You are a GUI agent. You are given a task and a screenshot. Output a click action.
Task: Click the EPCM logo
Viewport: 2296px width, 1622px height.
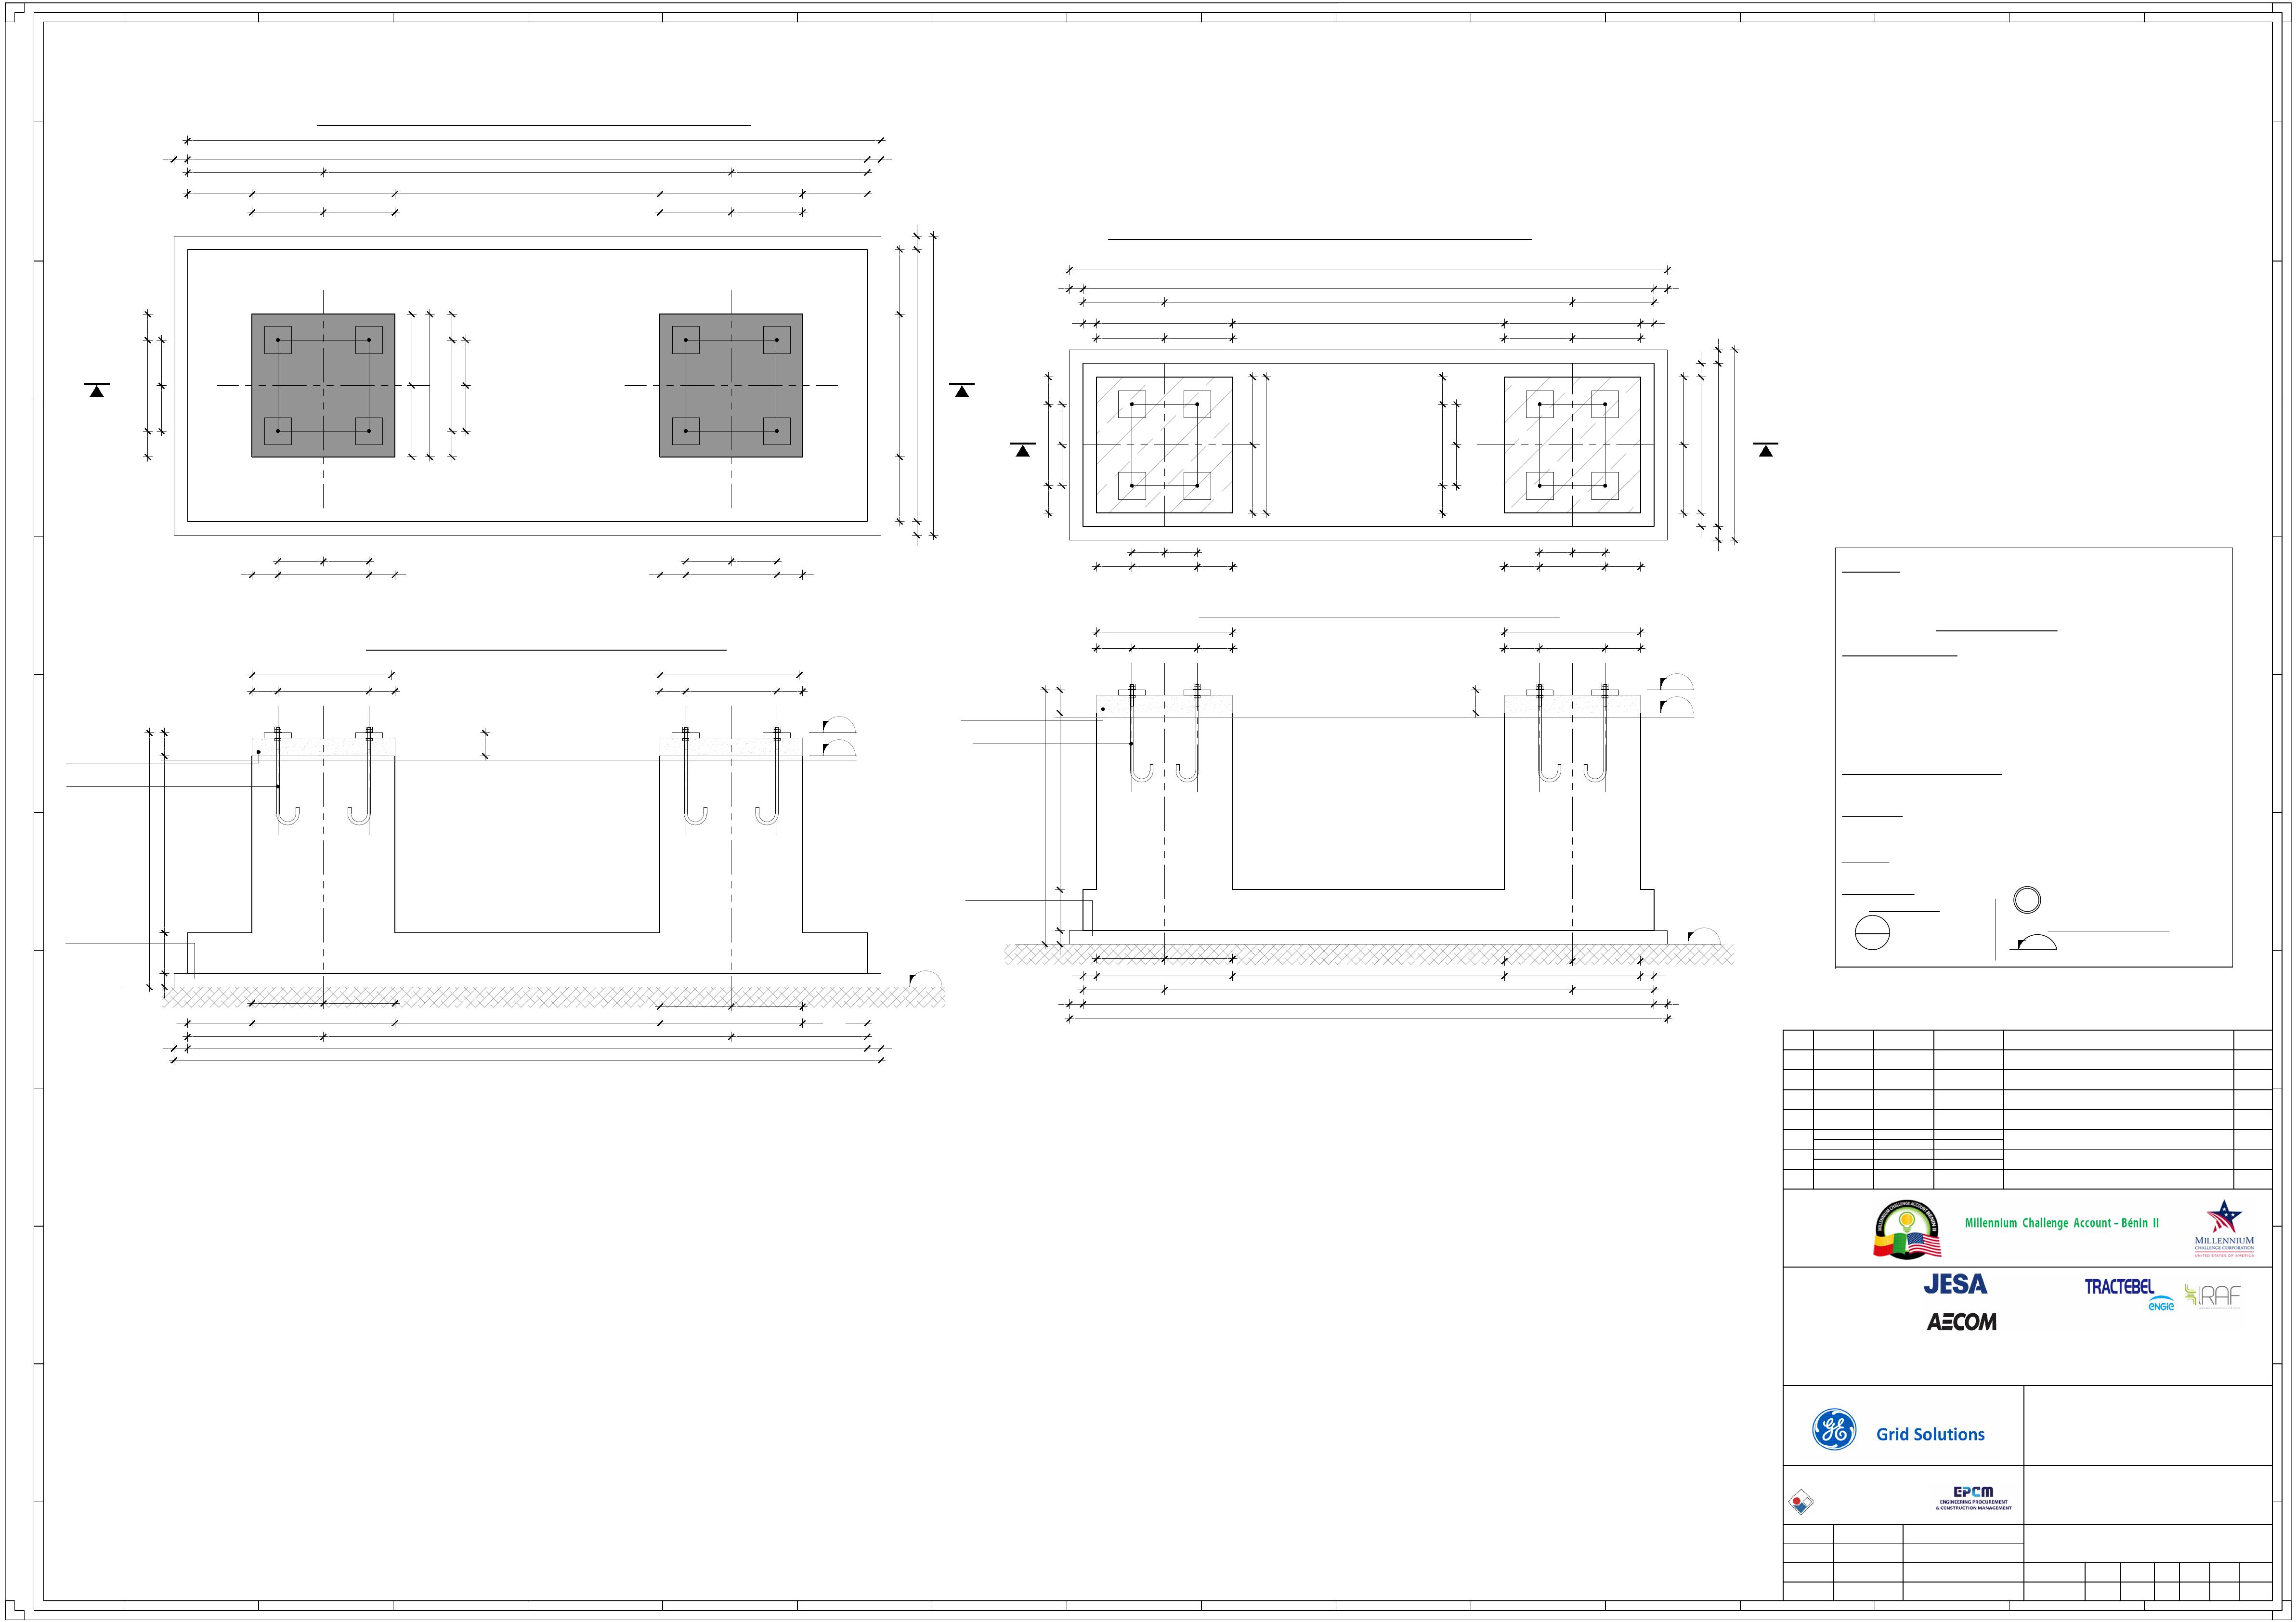coord(1973,1497)
